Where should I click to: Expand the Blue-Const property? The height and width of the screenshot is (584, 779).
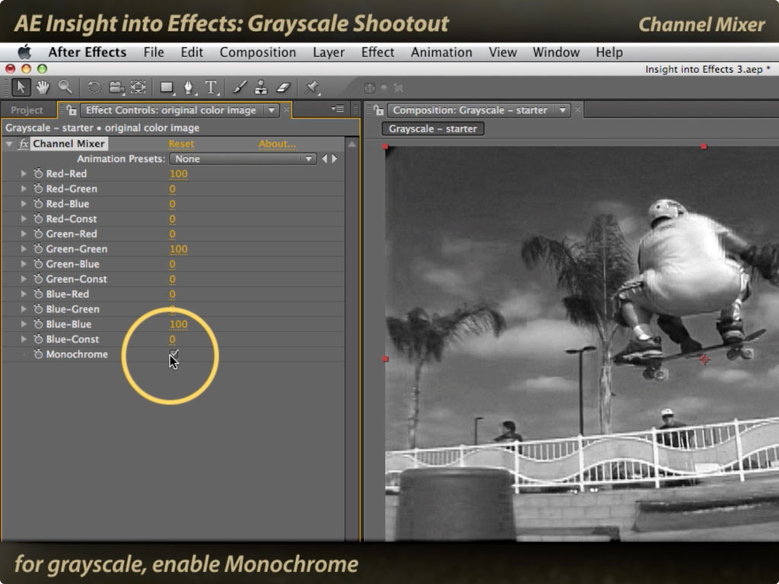tap(24, 338)
